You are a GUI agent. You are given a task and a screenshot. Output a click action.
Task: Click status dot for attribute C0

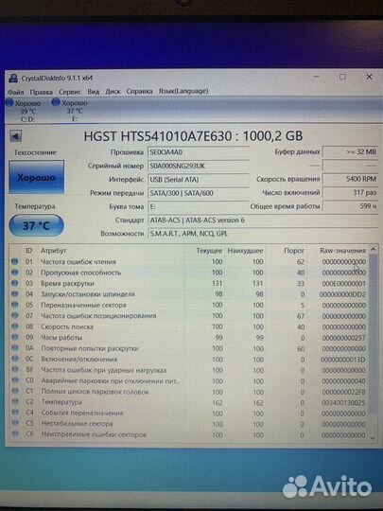coord(15,380)
